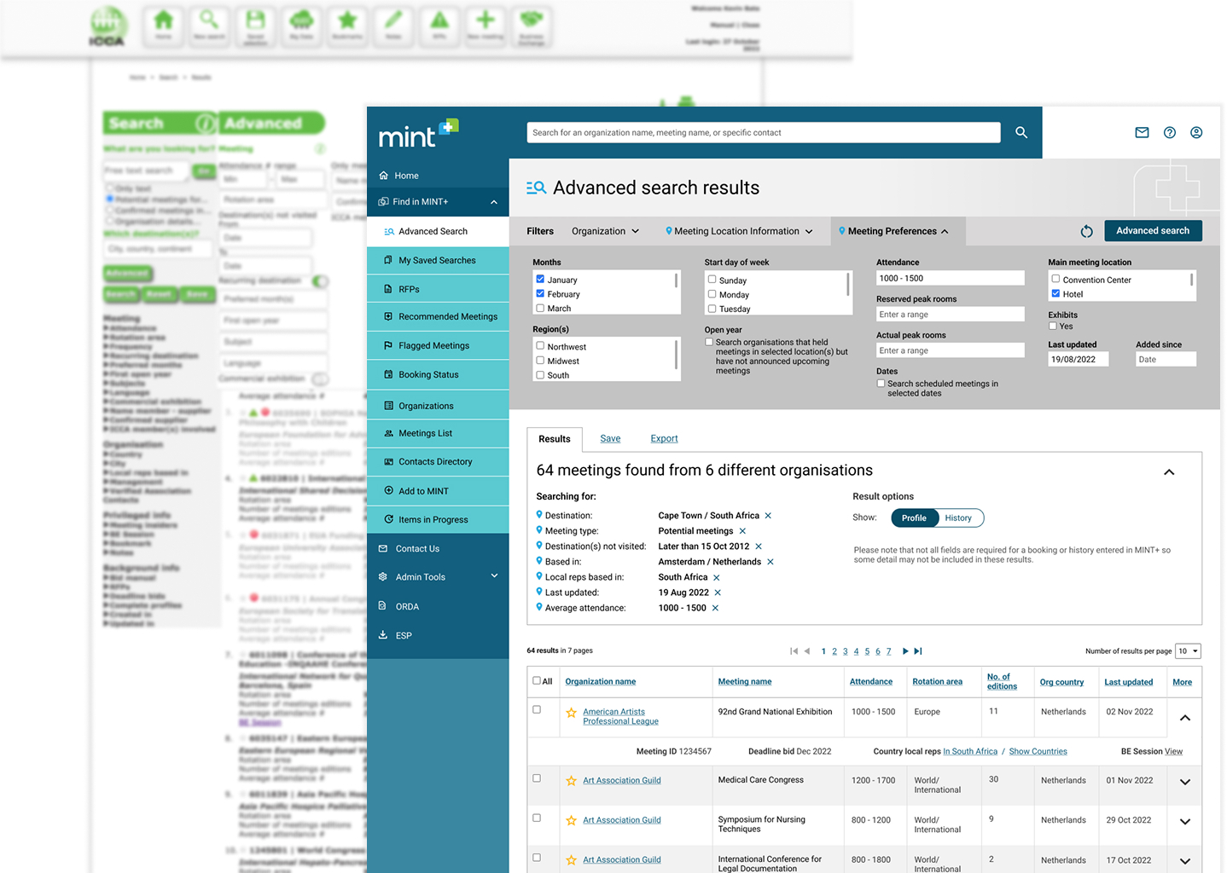Viewport: 1227px width, 873px height.
Task: Open the user account icon
Action: coord(1195,132)
